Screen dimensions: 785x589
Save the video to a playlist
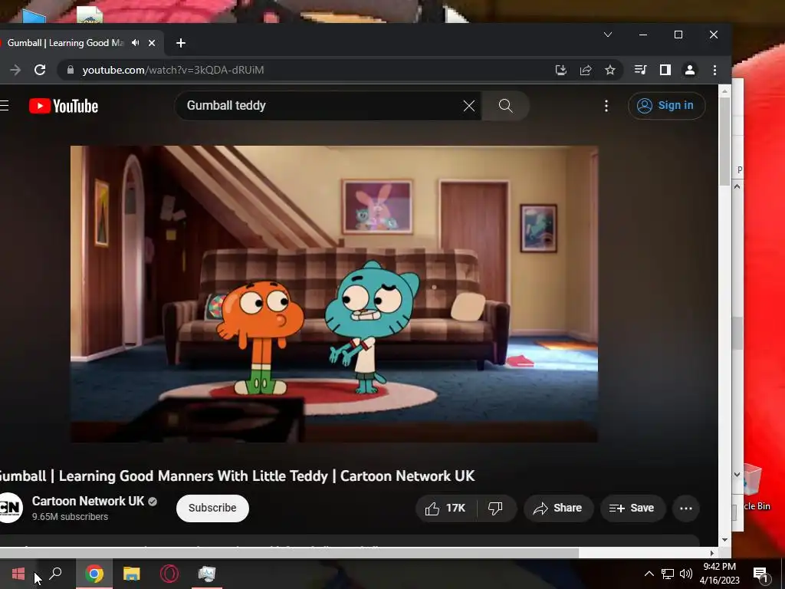[632, 508]
